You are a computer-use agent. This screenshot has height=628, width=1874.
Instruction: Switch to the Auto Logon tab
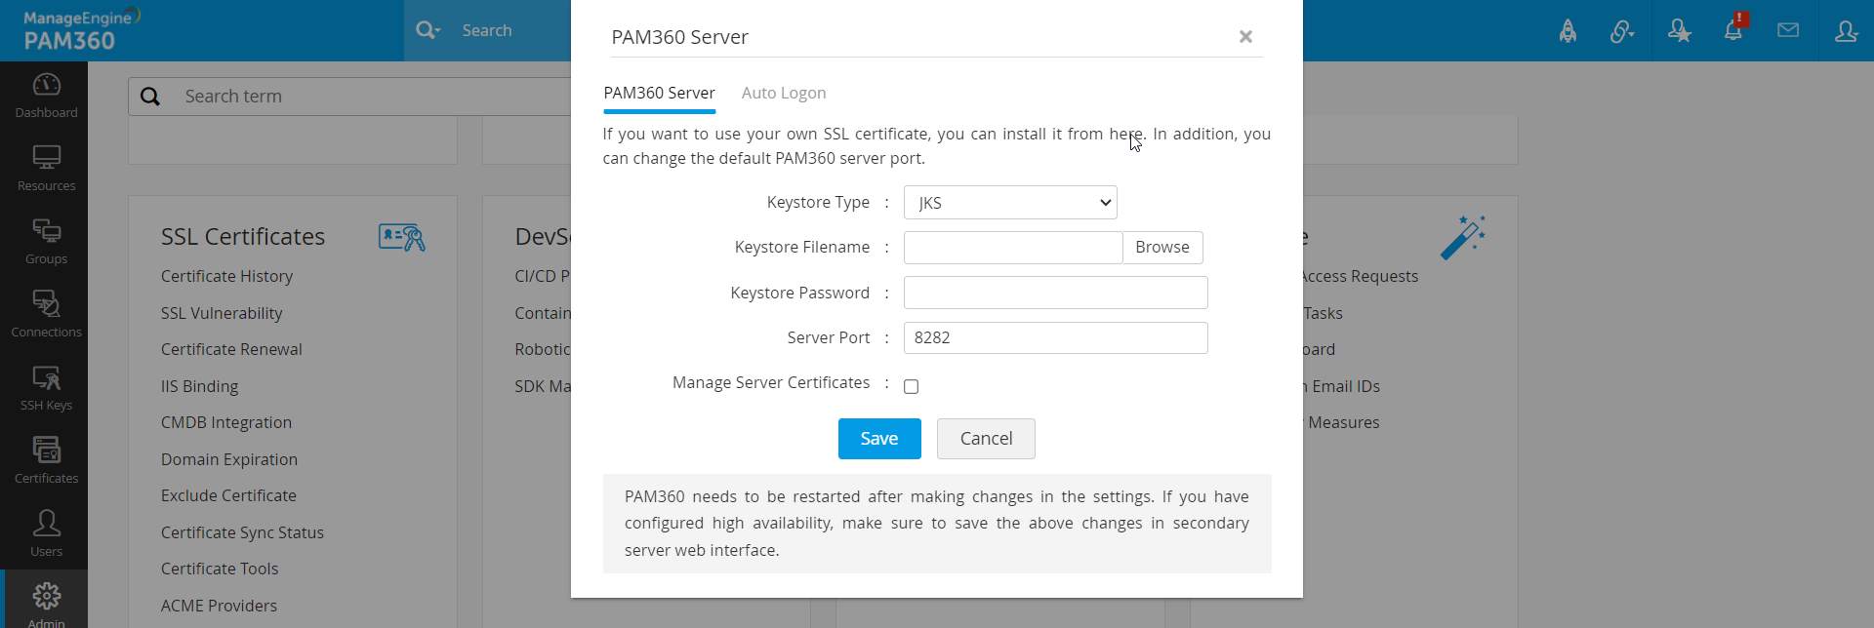pos(784,94)
